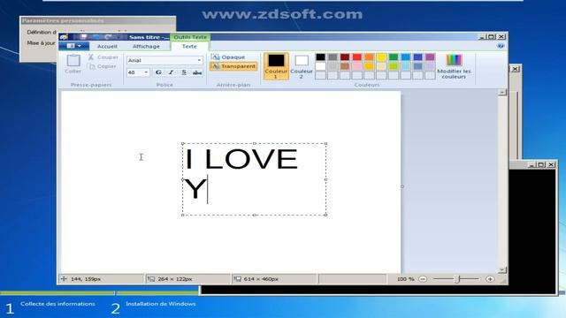Pick the orange color swatch in top row

point(370,57)
